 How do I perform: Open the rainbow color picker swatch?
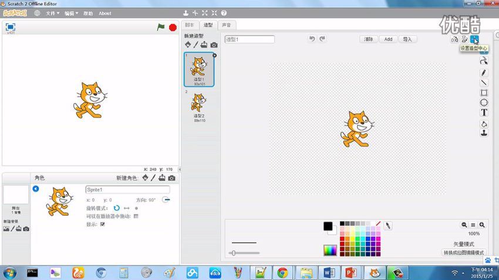[x=330, y=251]
